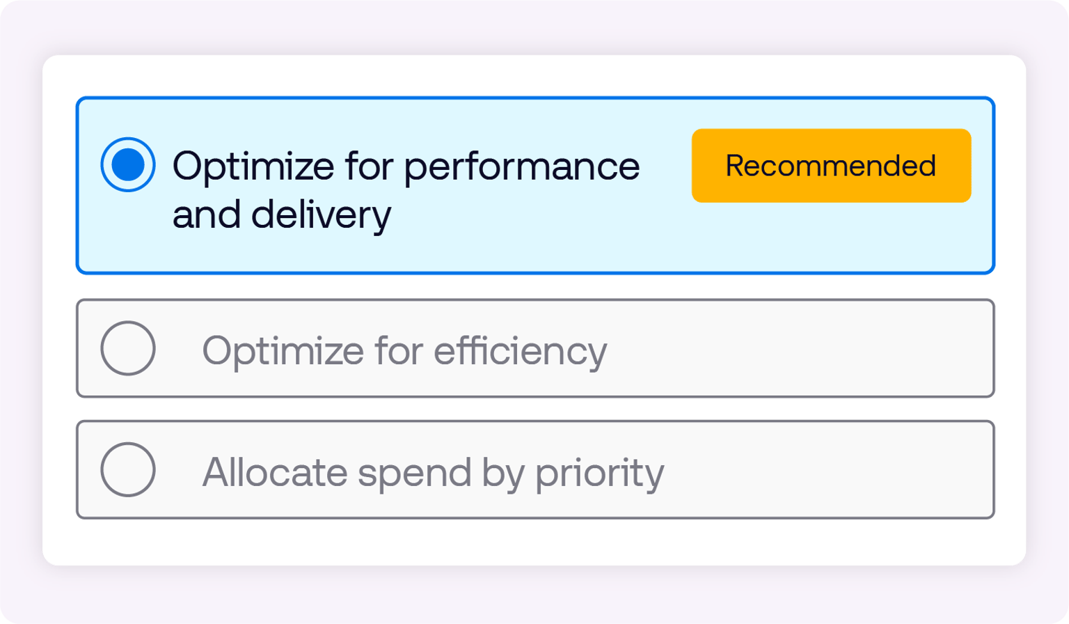Click the word "Recommended" in the badge
1069x624 pixels.
[830, 166]
